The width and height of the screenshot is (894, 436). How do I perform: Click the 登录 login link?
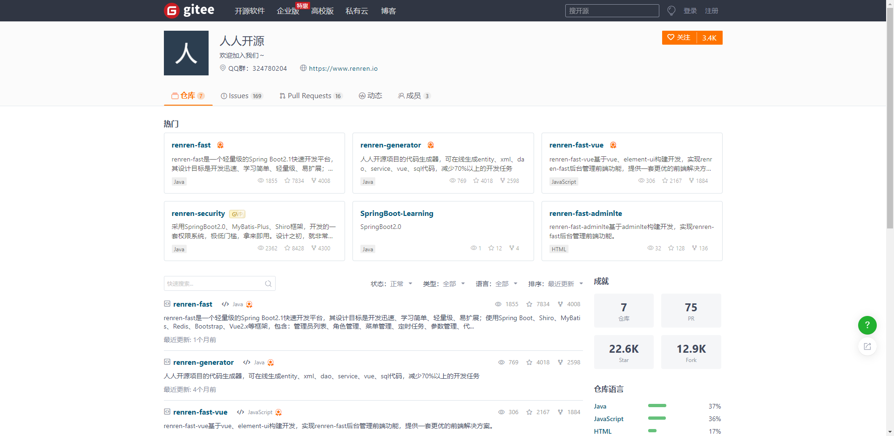point(691,10)
